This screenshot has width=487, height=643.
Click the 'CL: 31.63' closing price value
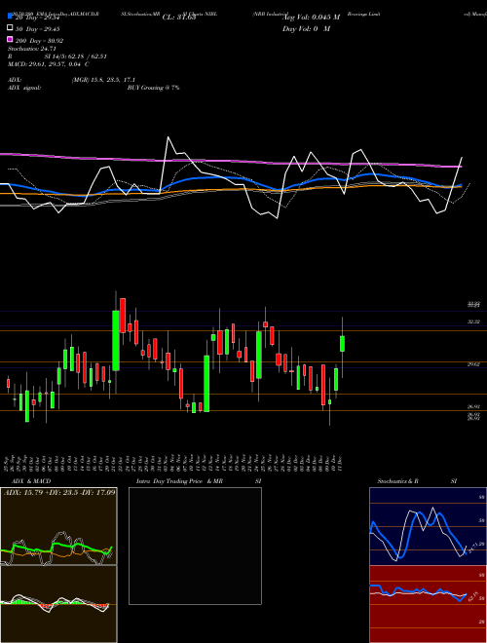point(179,18)
